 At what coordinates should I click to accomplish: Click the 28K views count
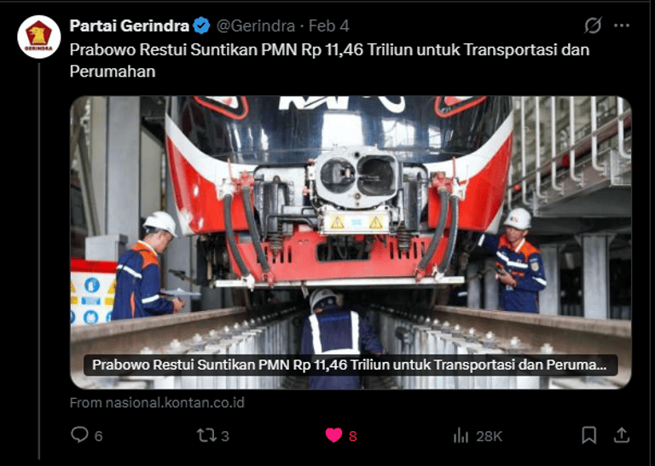(x=489, y=436)
